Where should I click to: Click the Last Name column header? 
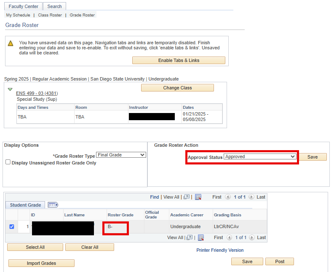[x=75, y=215]
